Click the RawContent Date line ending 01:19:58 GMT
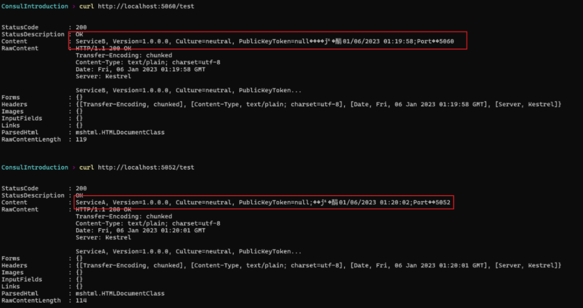This screenshot has height=308, width=583. [140, 70]
